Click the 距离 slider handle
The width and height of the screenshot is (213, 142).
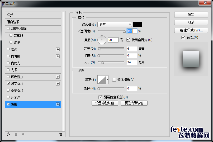(100, 49)
